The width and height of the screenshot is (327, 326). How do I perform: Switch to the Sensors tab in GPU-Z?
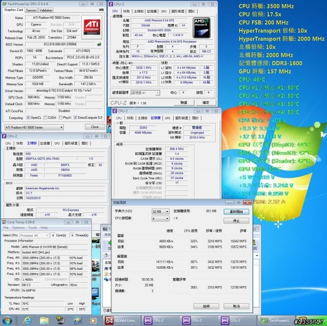pyautogui.click(x=31, y=10)
